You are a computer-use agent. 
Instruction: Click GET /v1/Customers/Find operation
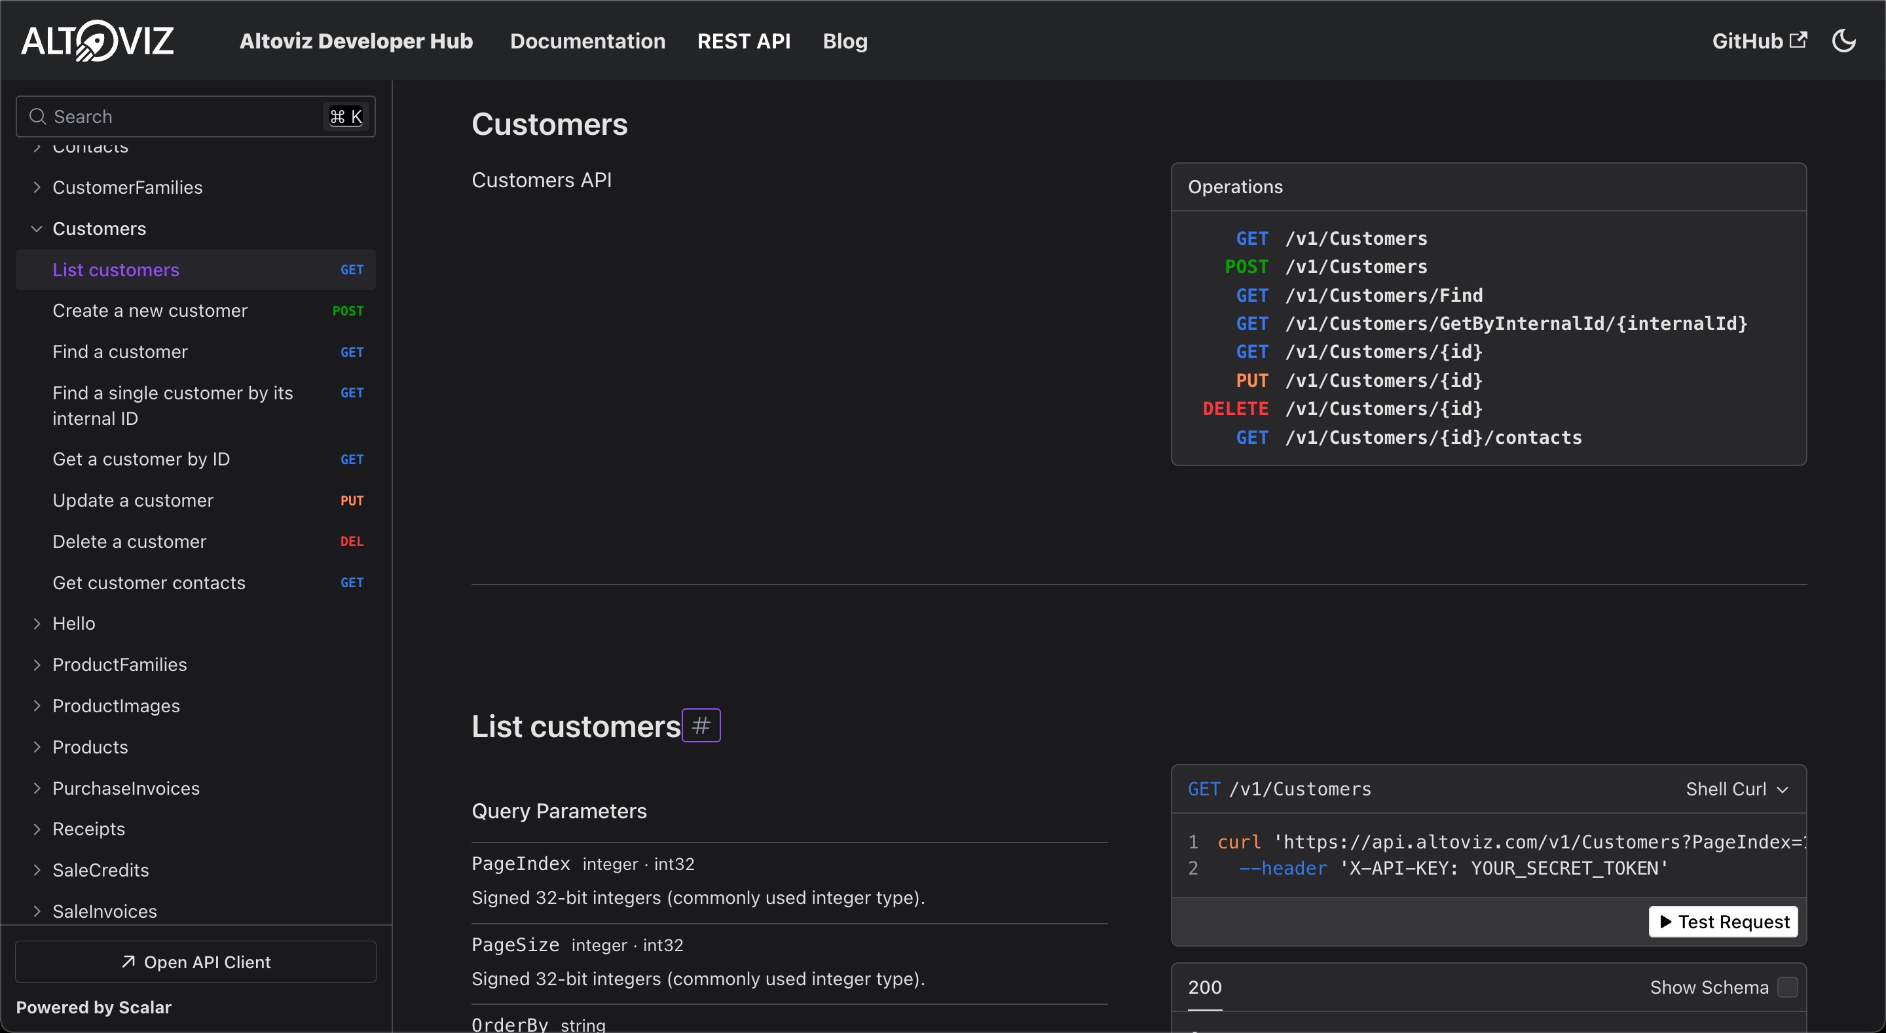1359,295
